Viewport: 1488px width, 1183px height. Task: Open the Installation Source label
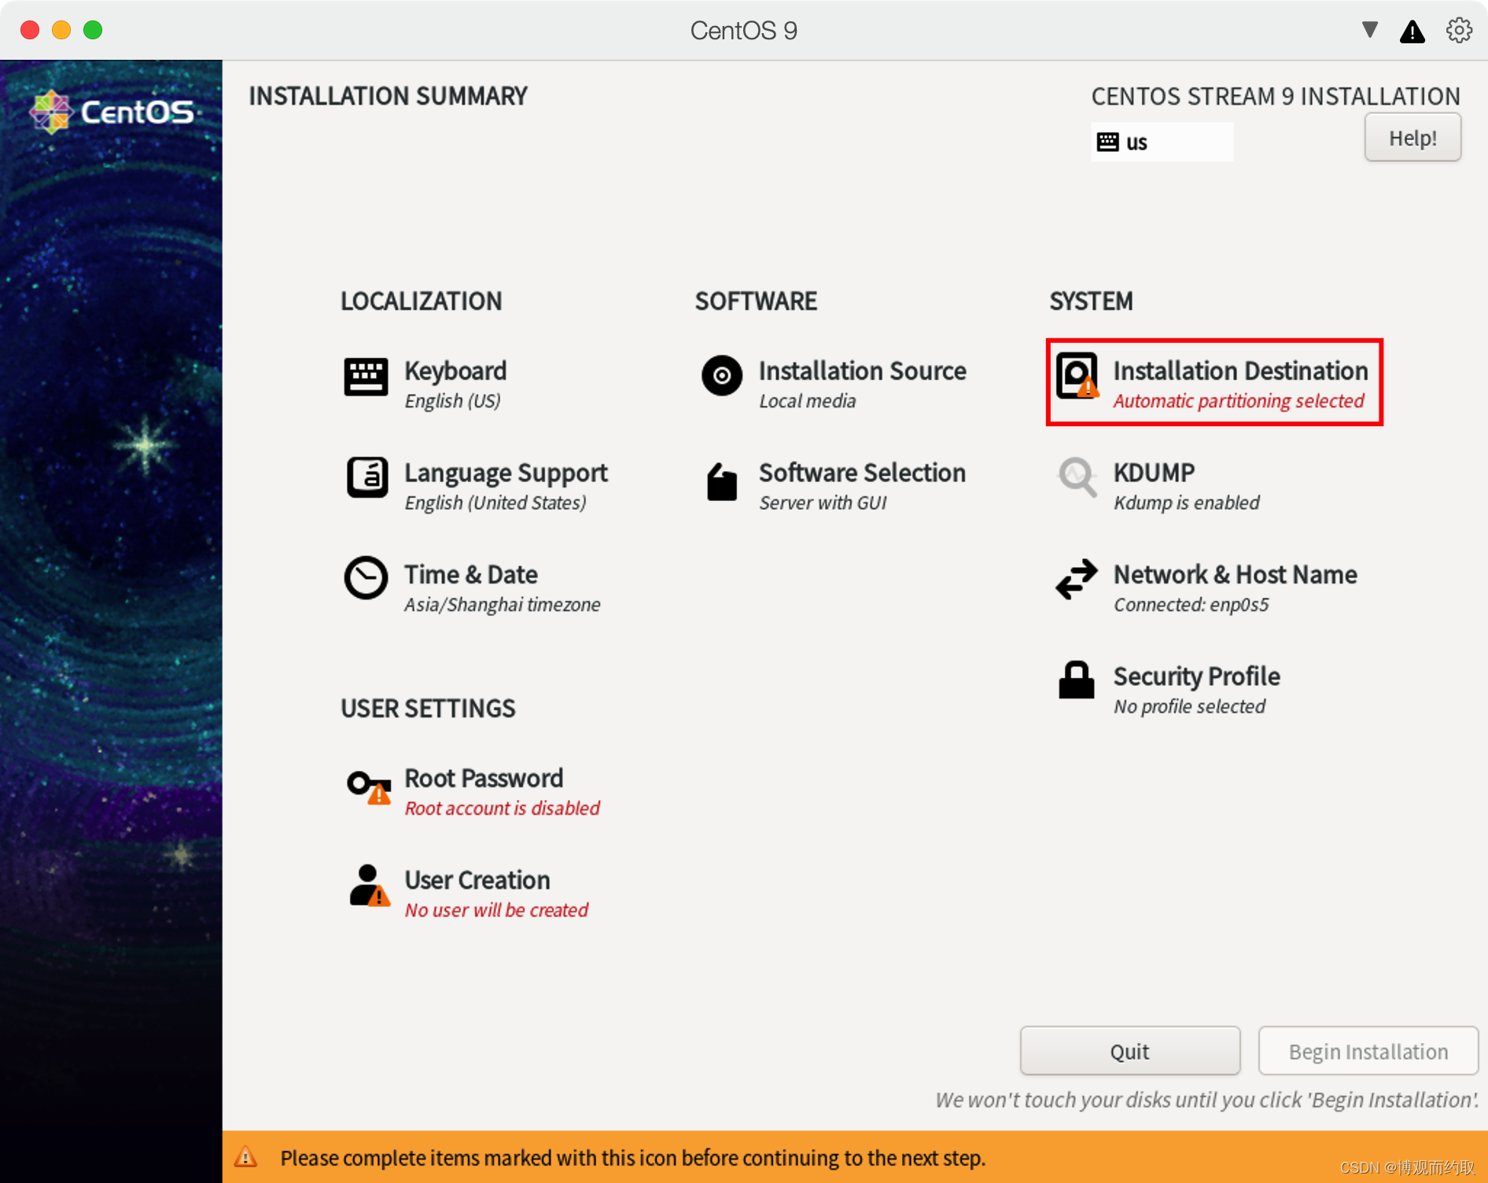(863, 370)
